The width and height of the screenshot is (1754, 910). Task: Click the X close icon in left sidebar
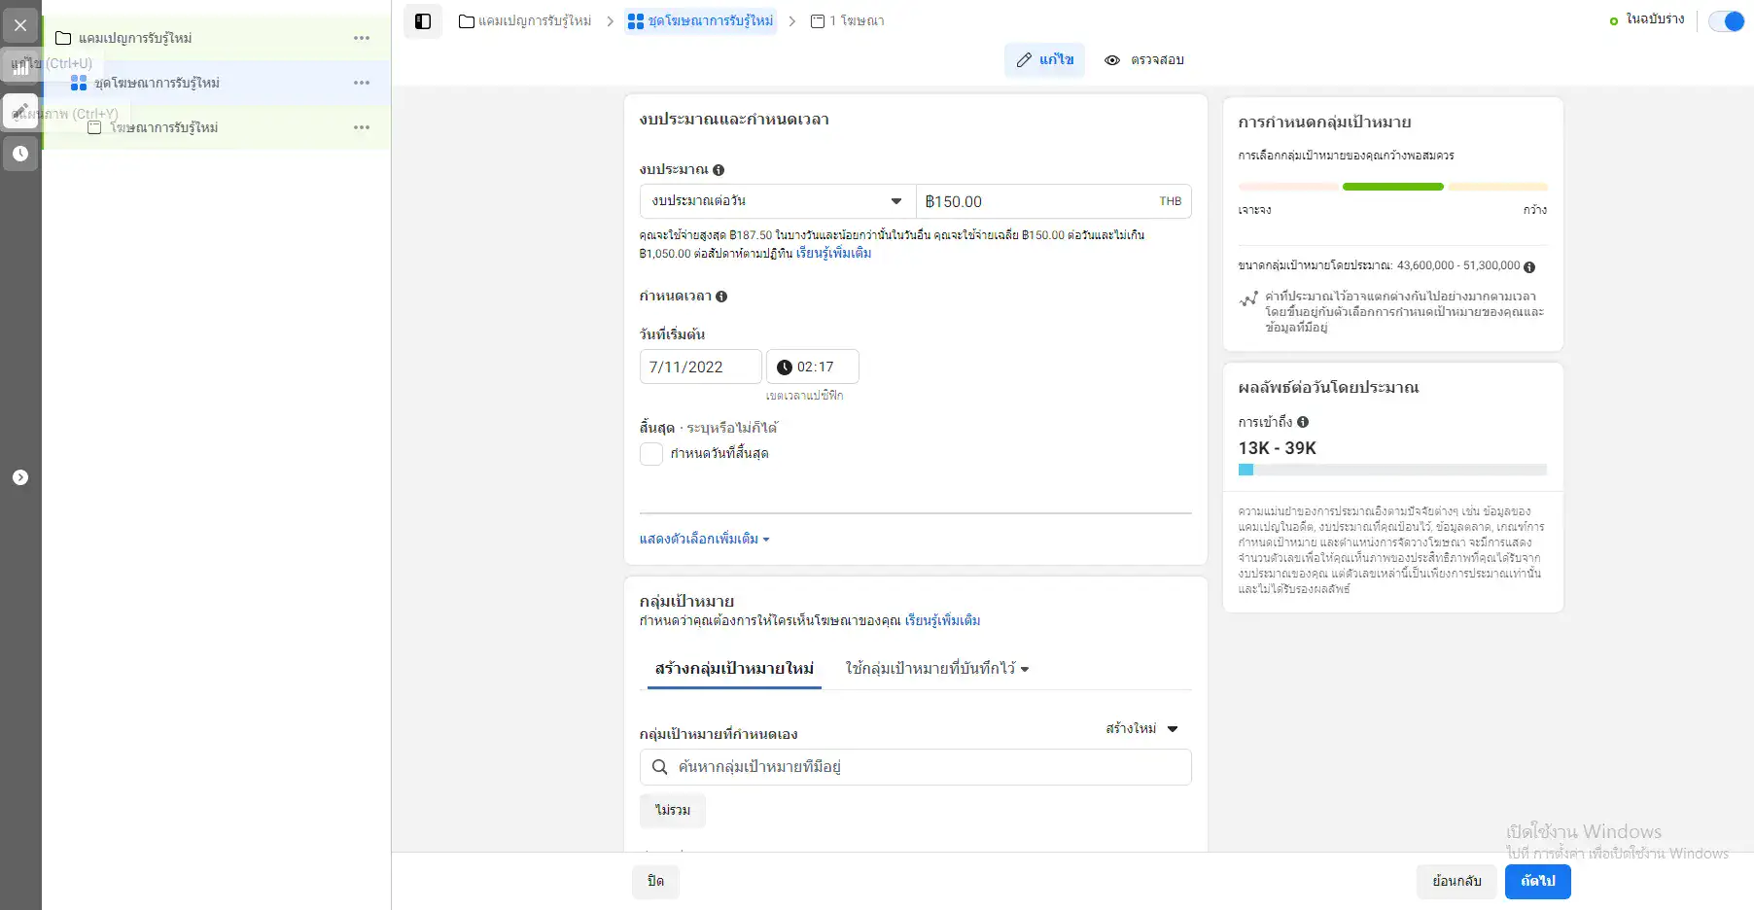(20, 25)
